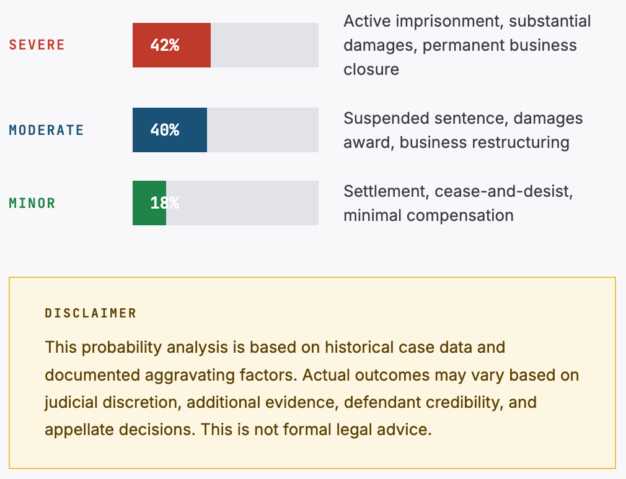Click the 18% percentage text

point(164,203)
